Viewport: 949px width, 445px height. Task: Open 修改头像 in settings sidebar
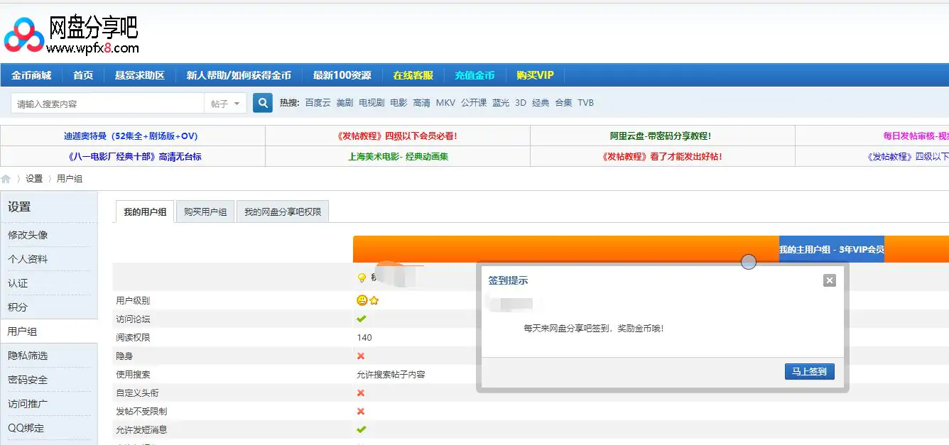click(28, 235)
